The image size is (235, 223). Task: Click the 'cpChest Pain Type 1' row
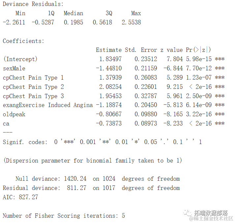point(33,78)
